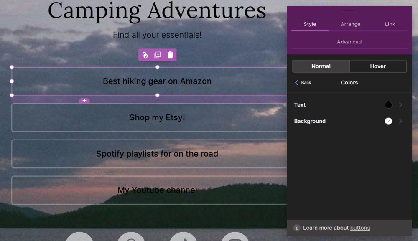Viewport: 418px width, 241px height.
Task: Expand the Background color chevron
Action: click(400, 121)
